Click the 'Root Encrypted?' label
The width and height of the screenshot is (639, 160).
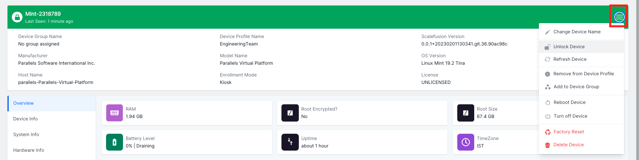(319, 109)
